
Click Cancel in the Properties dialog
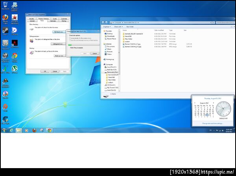coord(55,71)
